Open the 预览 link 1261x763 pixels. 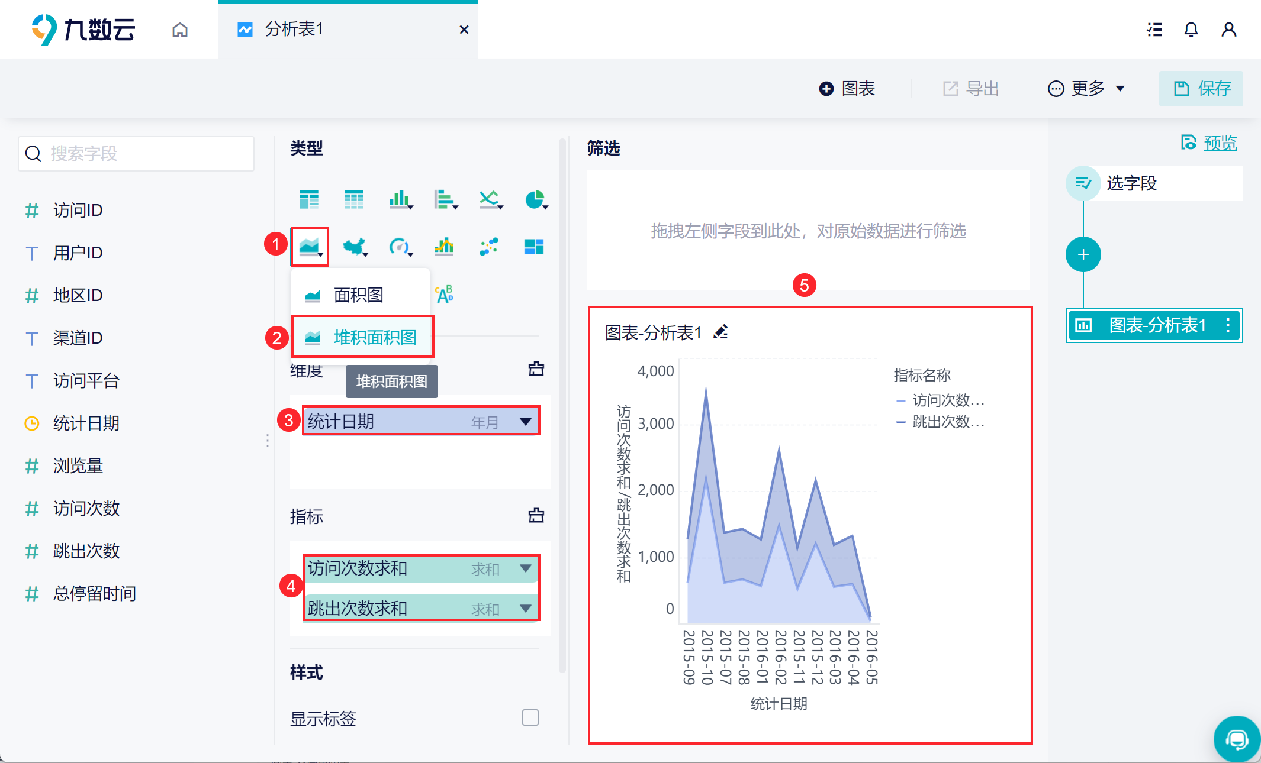[x=1220, y=143]
